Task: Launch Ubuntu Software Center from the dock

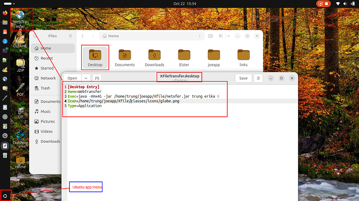Action: pyautogui.click(x=5, y=32)
